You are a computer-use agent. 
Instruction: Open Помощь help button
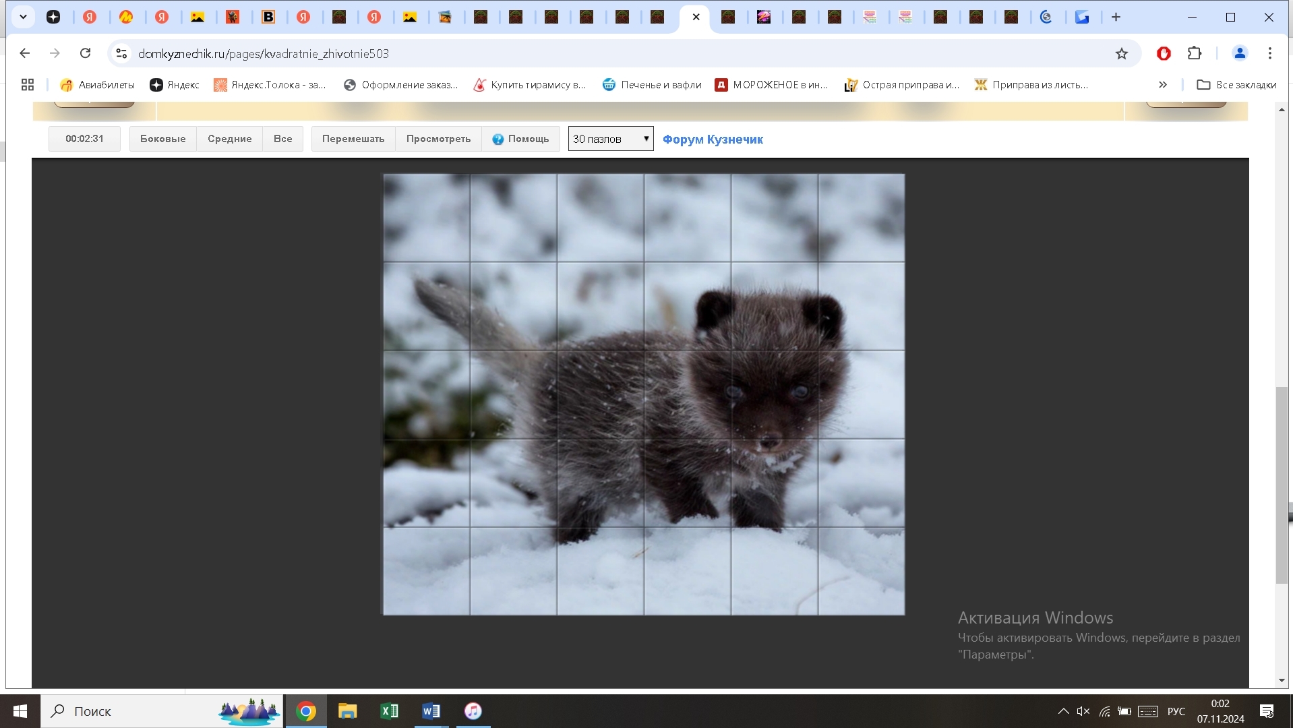520,139
